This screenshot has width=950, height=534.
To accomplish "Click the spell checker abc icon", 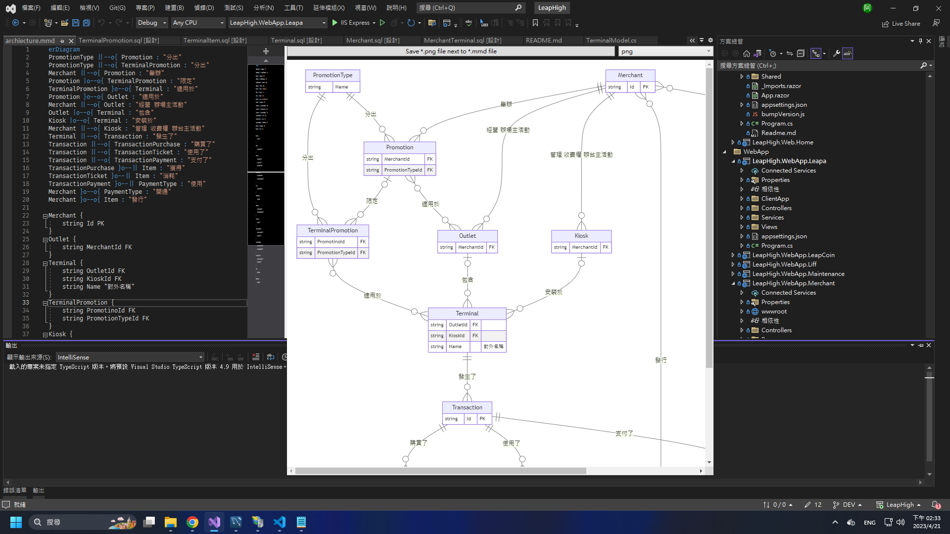I will pyautogui.click(x=469, y=23).
